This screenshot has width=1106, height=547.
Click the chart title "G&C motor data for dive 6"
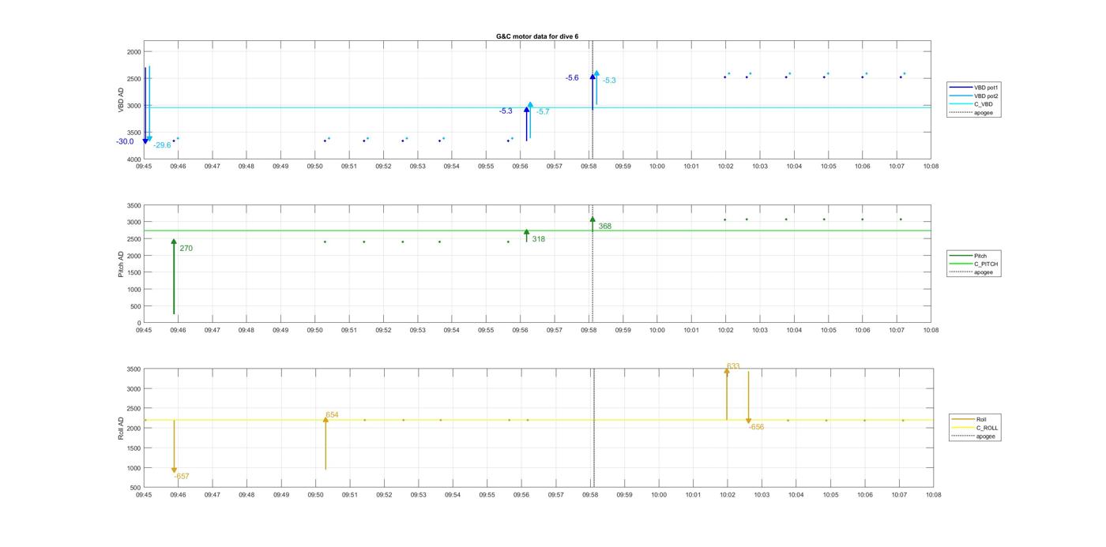(536, 36)
